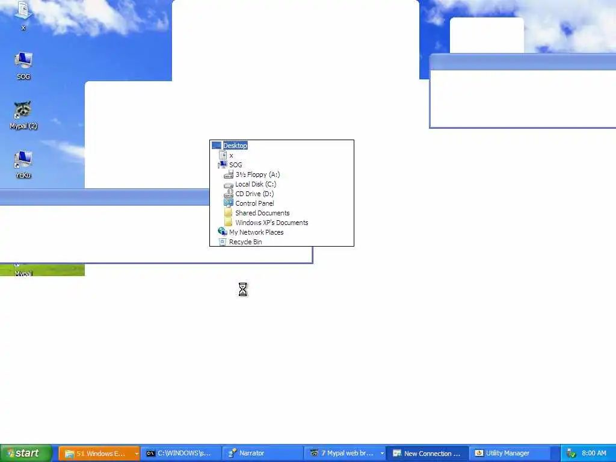The width and height of the screenshot is (616, 462).
Task: Choose Windows XP's Documents entry
Action: tap(272, 223)
